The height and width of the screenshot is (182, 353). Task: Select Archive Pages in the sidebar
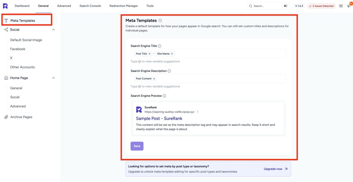click(21, 117)
